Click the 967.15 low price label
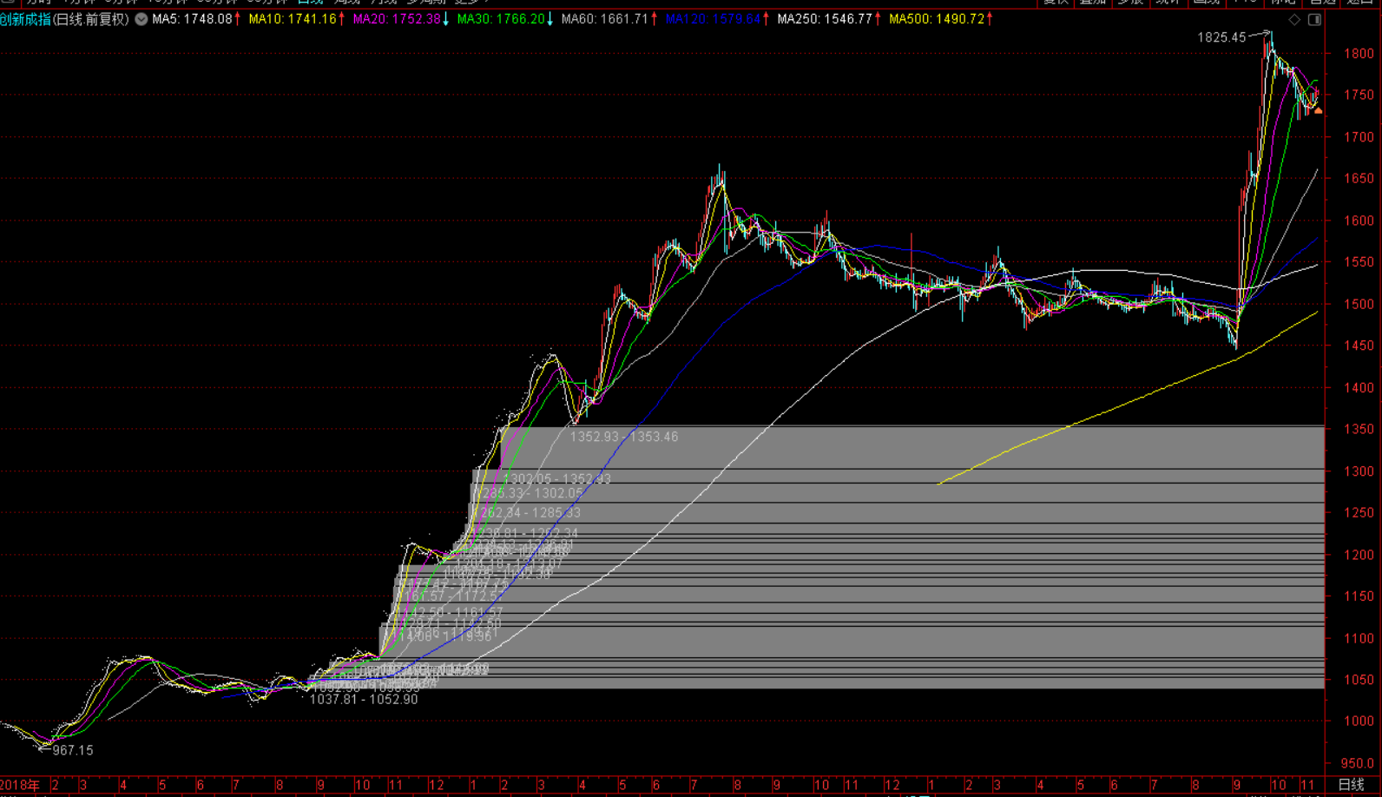This screenshot has height=797, width=1382. tap(73, 750)
